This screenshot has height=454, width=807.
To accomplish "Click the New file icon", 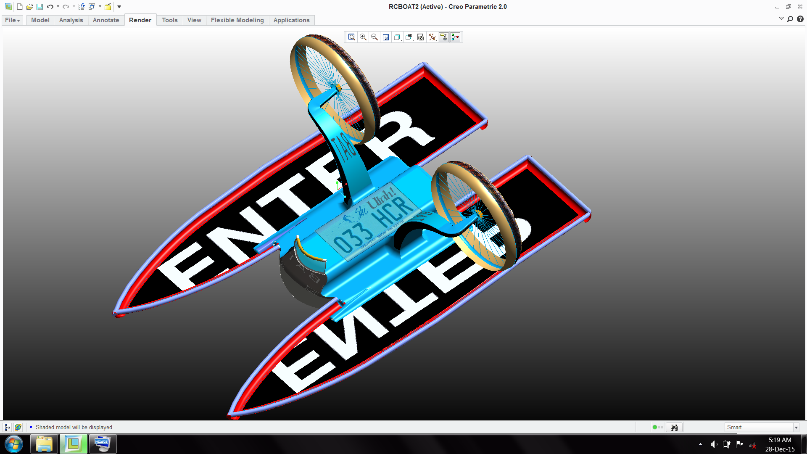I will pyautogui.click(x=20, y=7).
